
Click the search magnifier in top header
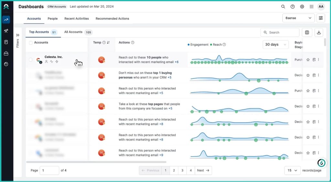click(x=283, y=6)
